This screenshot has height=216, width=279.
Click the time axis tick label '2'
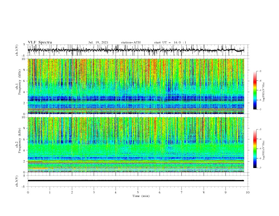72,192
